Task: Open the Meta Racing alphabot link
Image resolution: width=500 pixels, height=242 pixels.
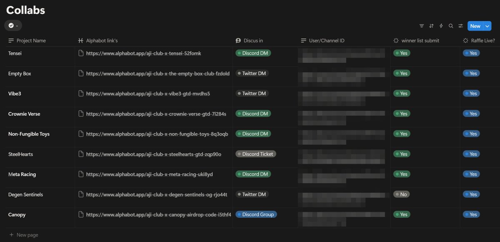Action: click(x=150, y=174)
